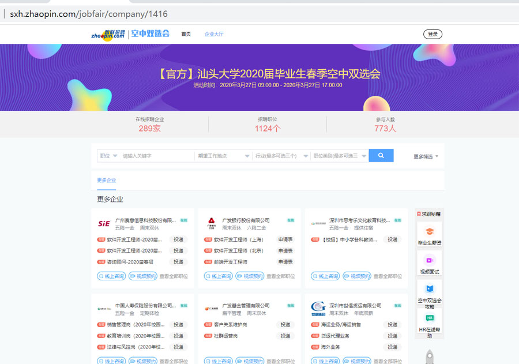Screen dimensions: 519x364
Task: Click 视频预约 for 广发银行
Action: point(250,276)
